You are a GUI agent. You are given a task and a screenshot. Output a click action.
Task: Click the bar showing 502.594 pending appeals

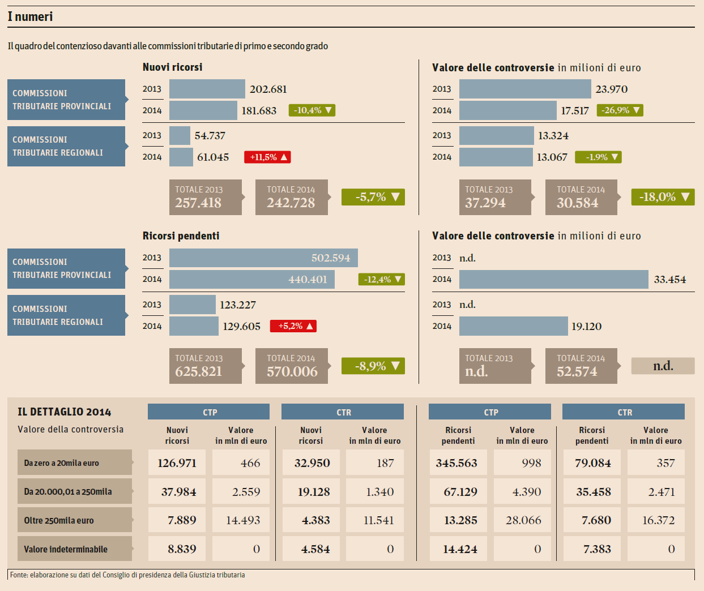[x=263, y=258]
